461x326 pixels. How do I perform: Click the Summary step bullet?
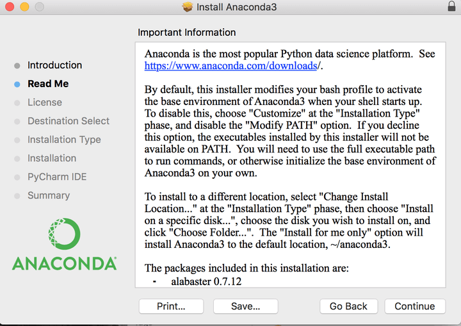17,195
